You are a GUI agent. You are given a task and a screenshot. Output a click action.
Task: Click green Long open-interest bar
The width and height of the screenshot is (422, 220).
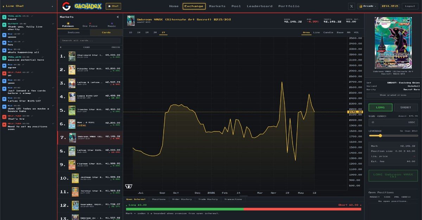[x=185, y=209]
